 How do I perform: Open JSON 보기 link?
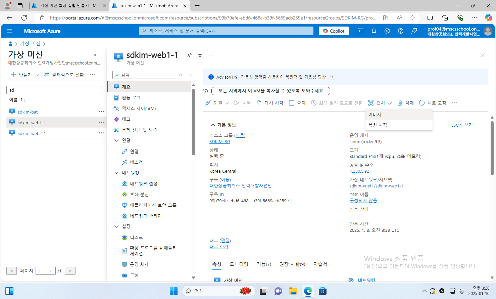[x=462, y=125]
